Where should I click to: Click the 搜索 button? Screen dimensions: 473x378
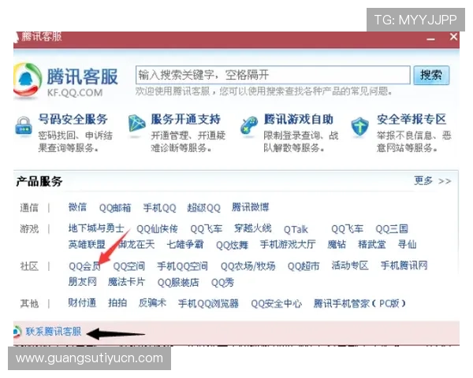pyautogui.click(x=431, y=75)
